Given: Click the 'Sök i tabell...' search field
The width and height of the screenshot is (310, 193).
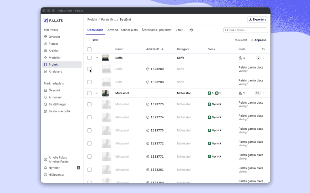Looking at the screenshot, I should (x=245, y=30).
